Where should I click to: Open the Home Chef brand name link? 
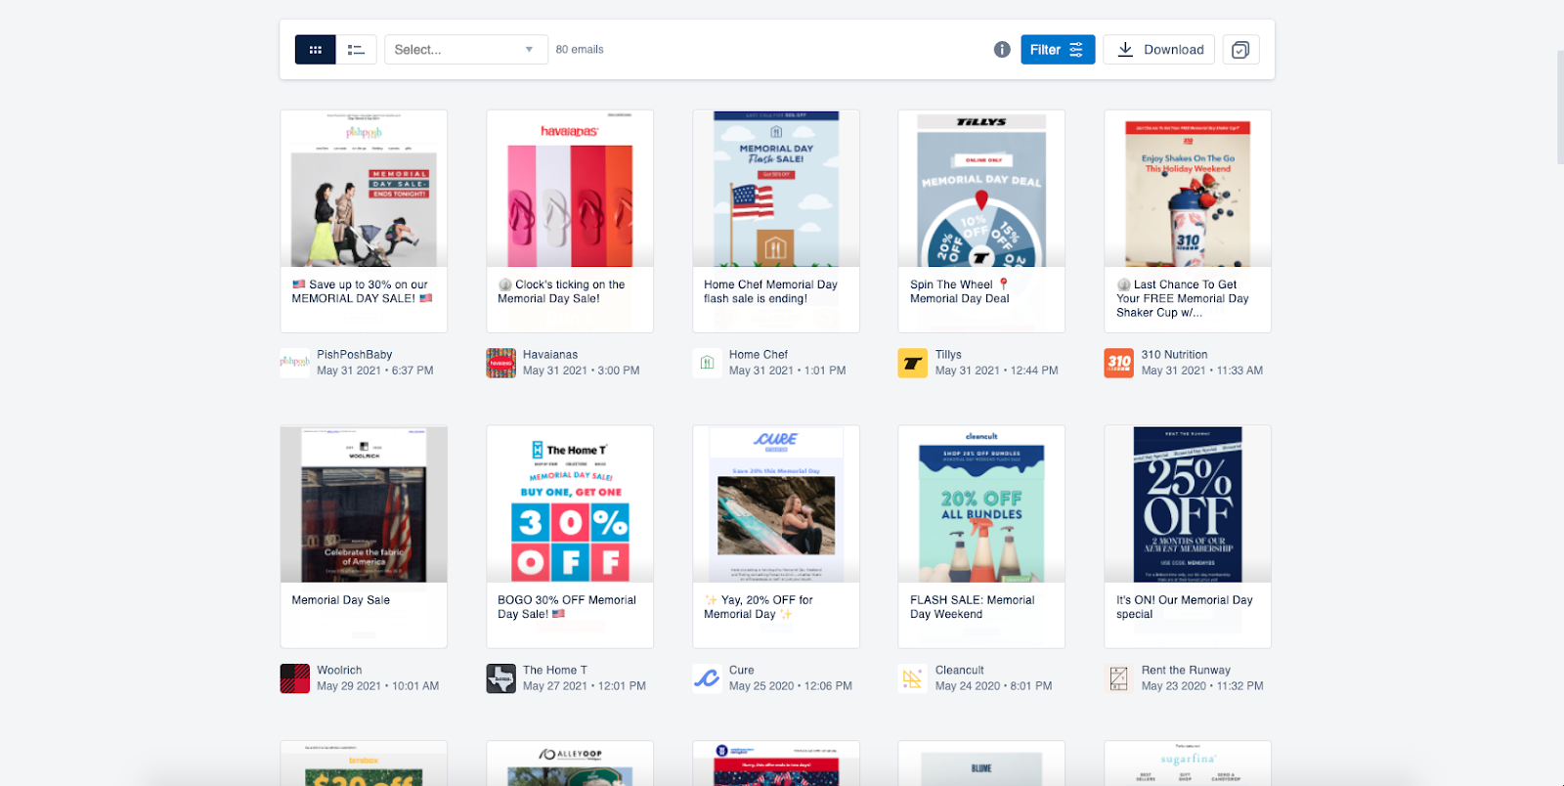click(x=759, y=355)
